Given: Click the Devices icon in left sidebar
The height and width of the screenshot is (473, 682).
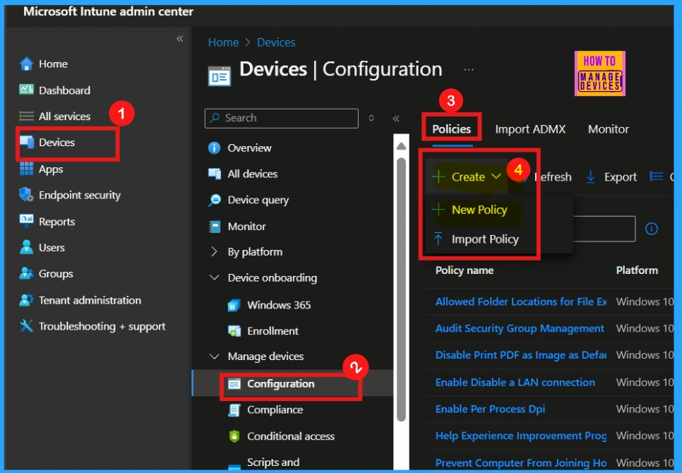Looking at the screenshot, I should 27,142.
